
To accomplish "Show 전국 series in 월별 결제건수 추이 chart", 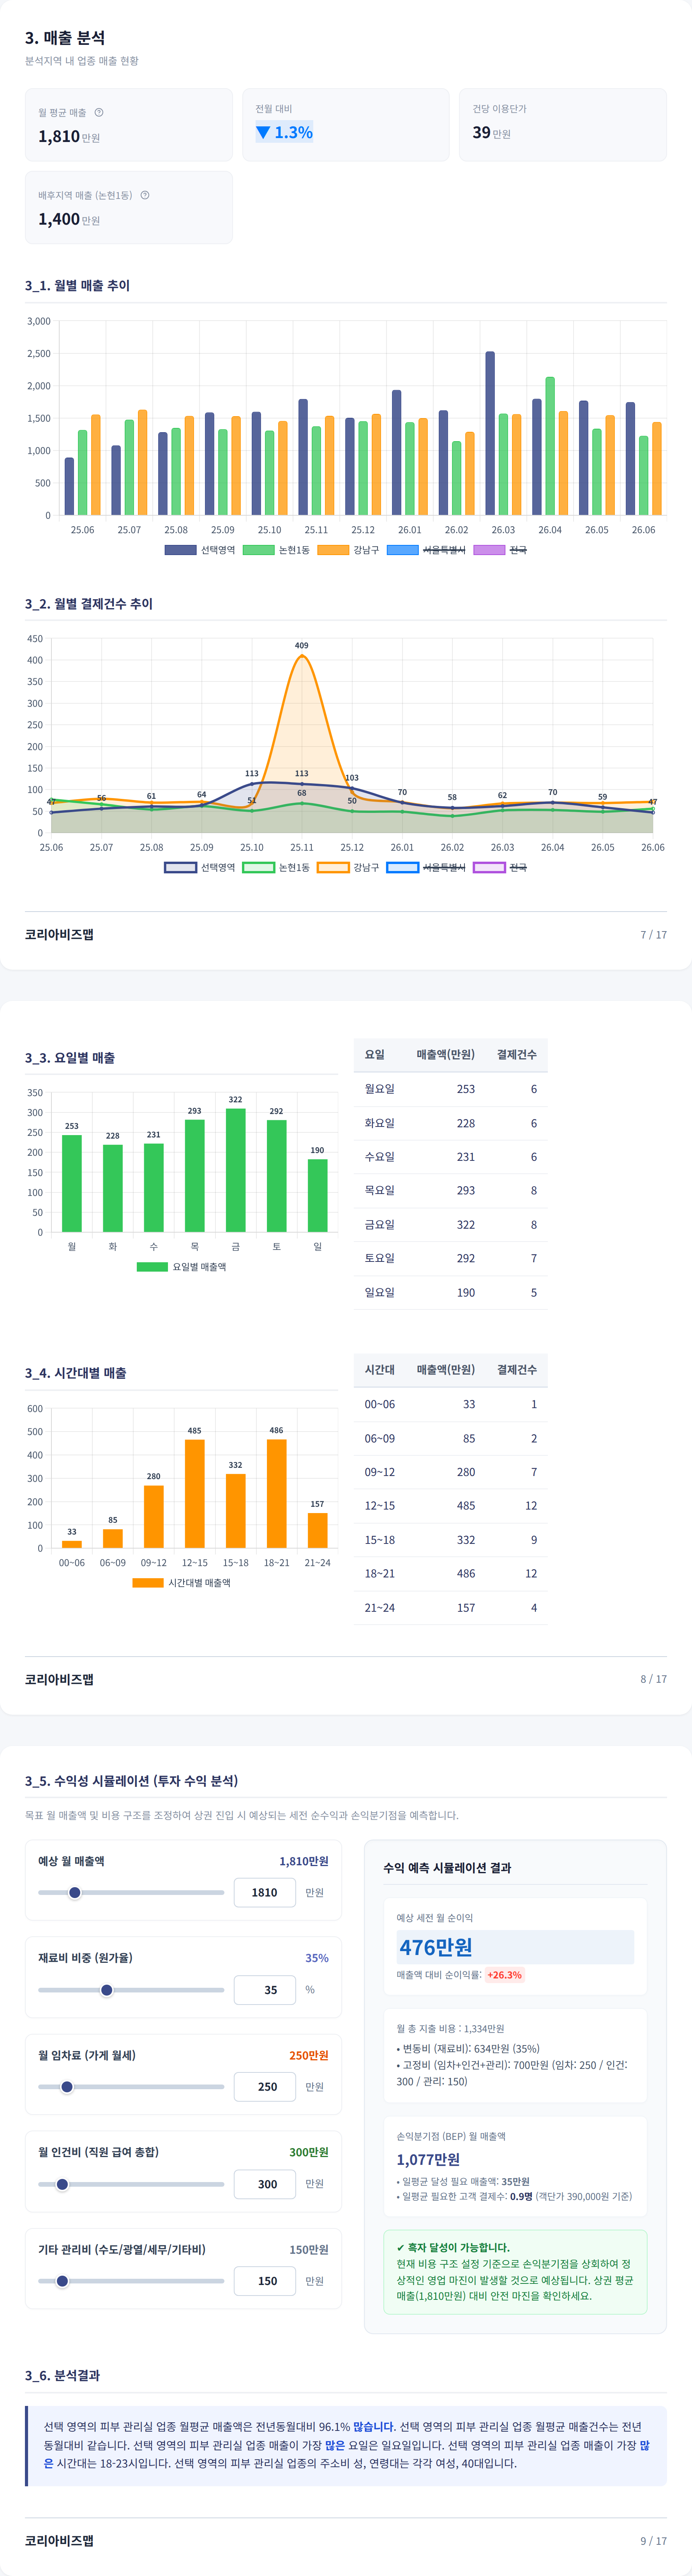I will 500,867.
